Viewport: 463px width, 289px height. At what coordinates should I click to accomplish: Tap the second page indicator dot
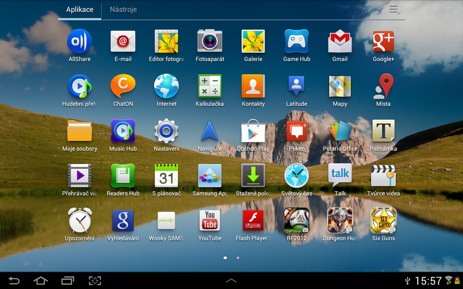(x=238, y=258)
